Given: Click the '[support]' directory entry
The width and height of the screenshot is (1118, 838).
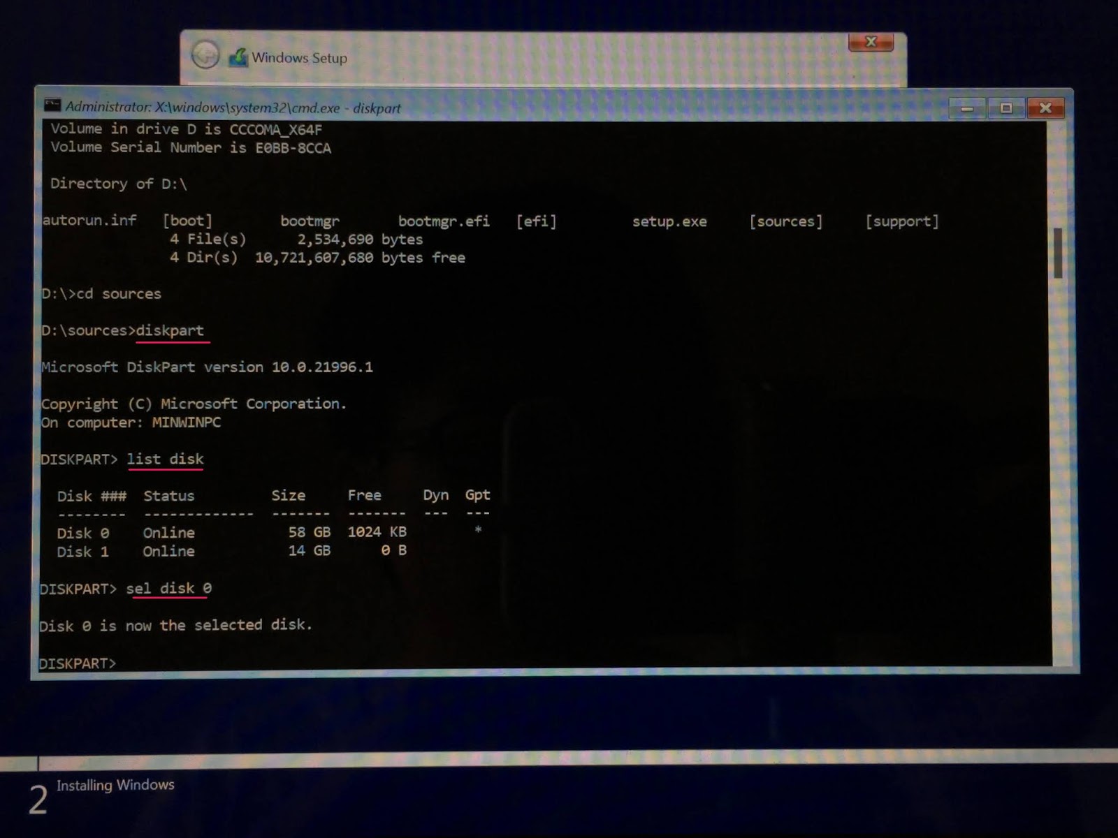Looking at the screenshot, I should click(x=902, y=221).
